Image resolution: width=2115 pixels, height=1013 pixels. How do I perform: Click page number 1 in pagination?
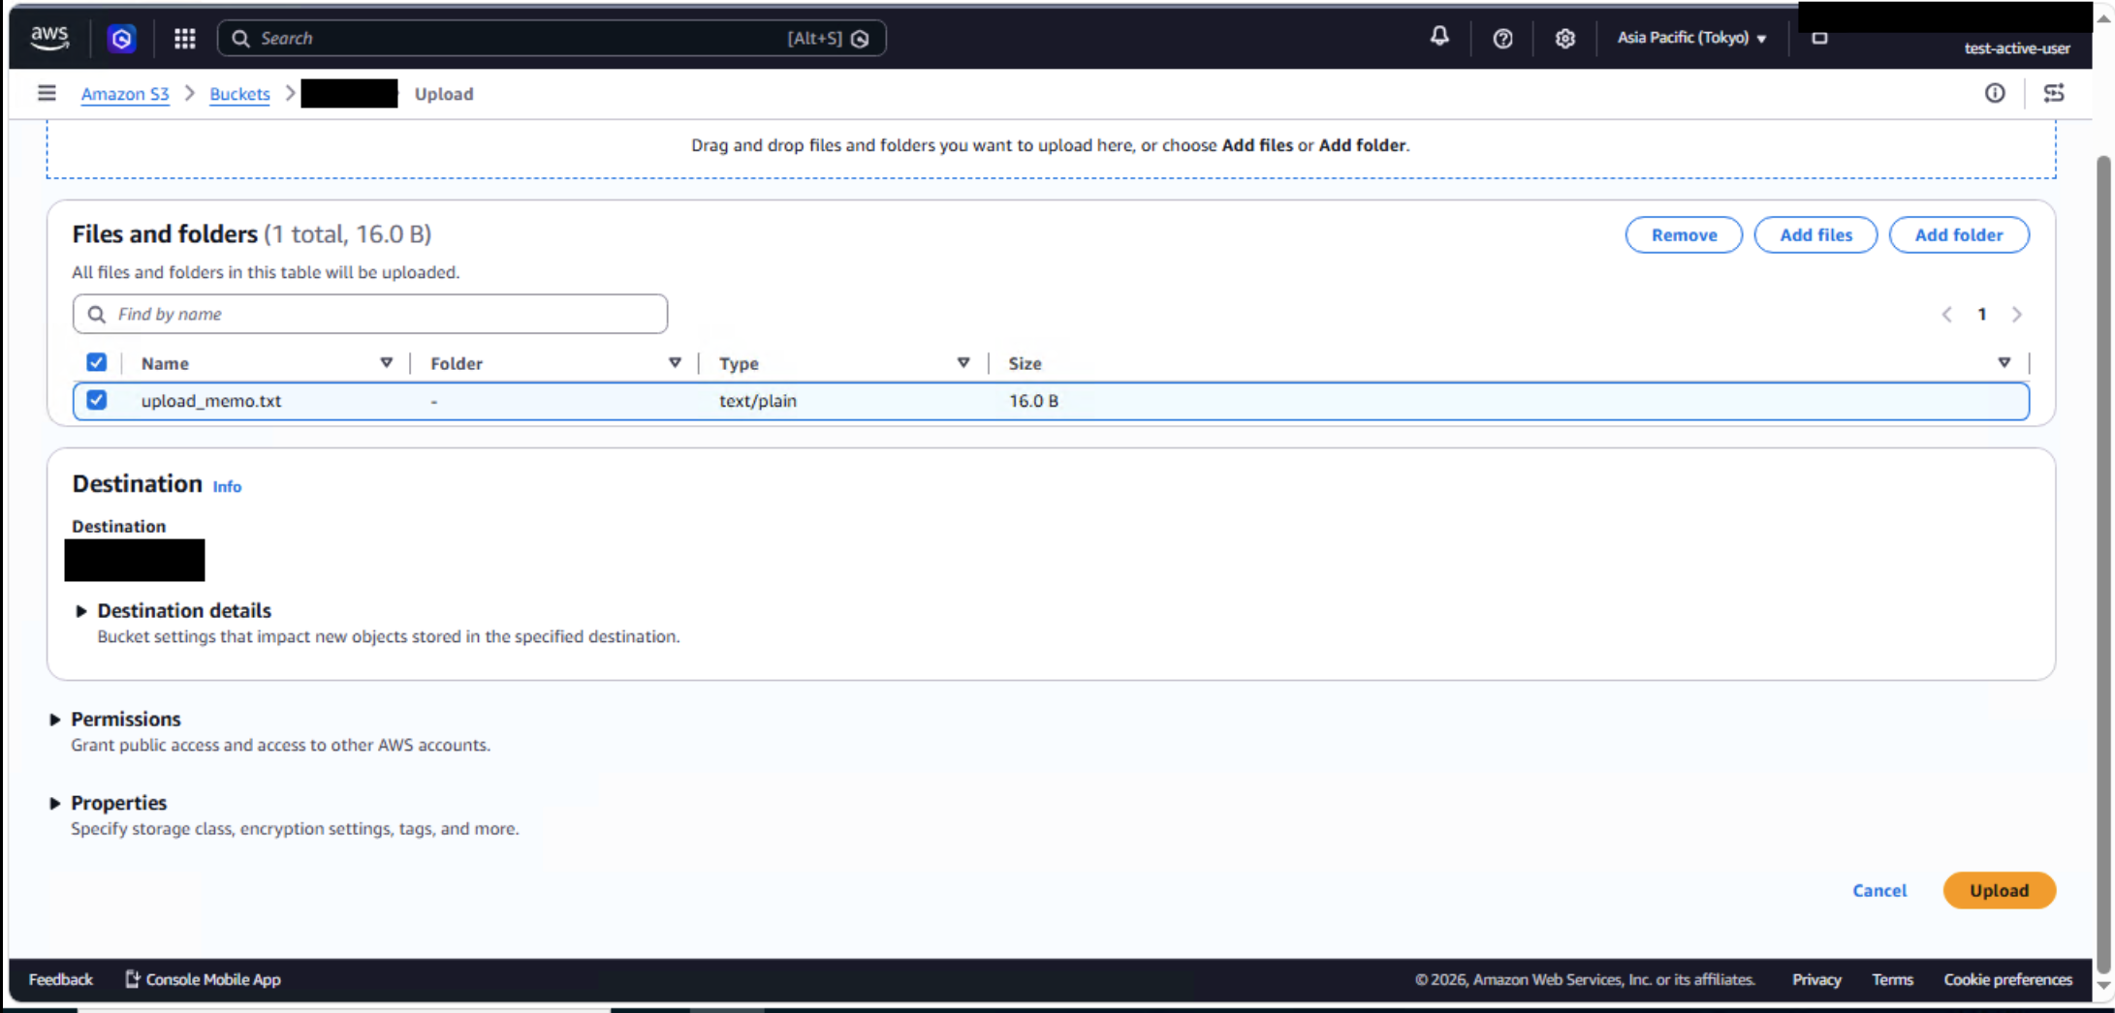click(1982, 314)
